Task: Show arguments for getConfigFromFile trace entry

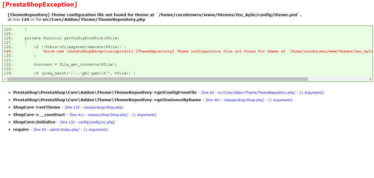Action: pos(312,93)
